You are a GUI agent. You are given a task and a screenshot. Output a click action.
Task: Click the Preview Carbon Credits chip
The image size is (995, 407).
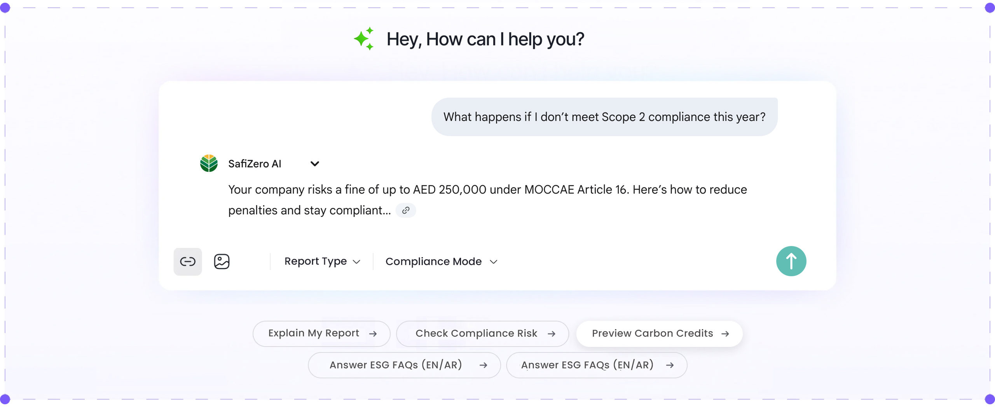tap(659, 334)
